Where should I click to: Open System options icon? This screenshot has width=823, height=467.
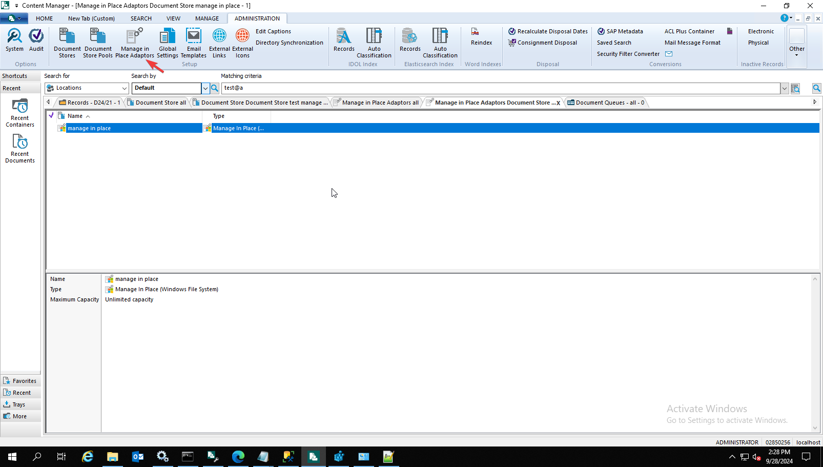pyautogui.click(x=14, y=40)
